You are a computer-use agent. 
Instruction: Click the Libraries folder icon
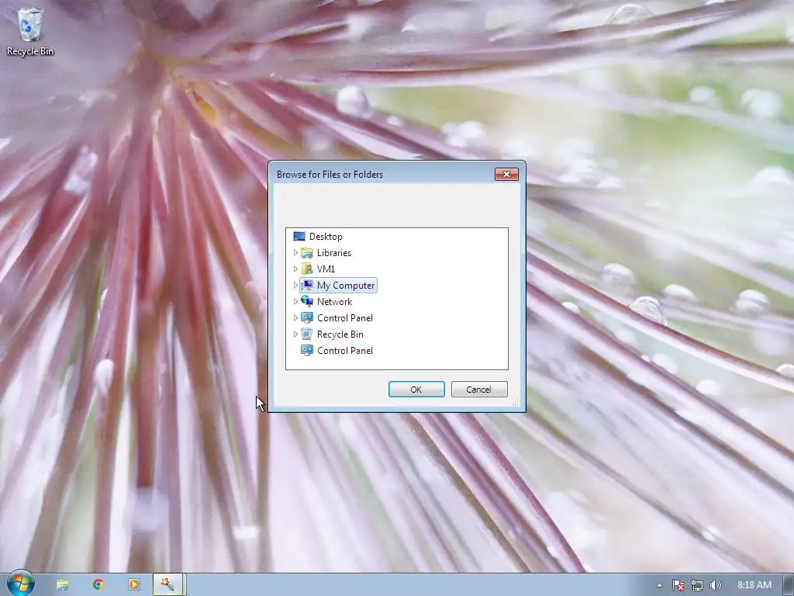coord(307,253)
